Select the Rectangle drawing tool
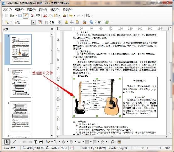The image size is (174, 152). 25,142
